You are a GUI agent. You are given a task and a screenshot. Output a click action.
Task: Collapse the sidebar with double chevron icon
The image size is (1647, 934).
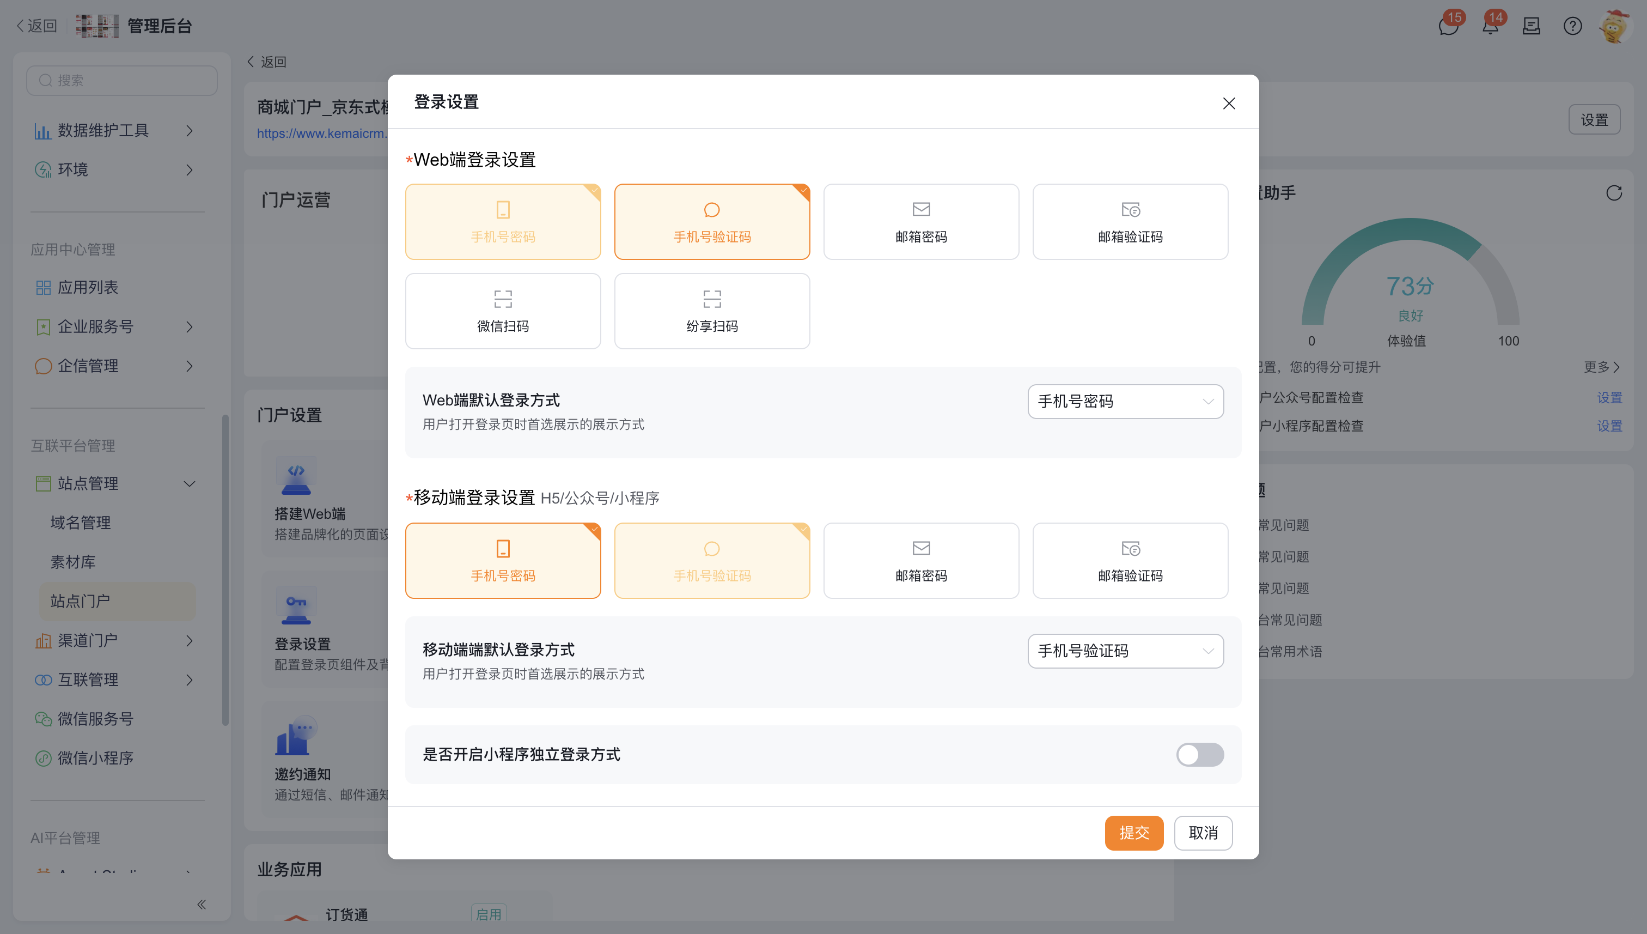(202, 905)
